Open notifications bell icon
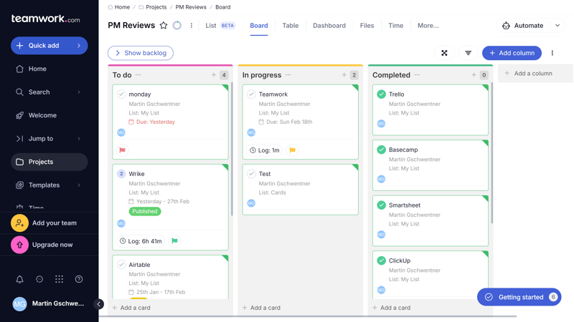574x322 pixels. click(x=20, y=279)
